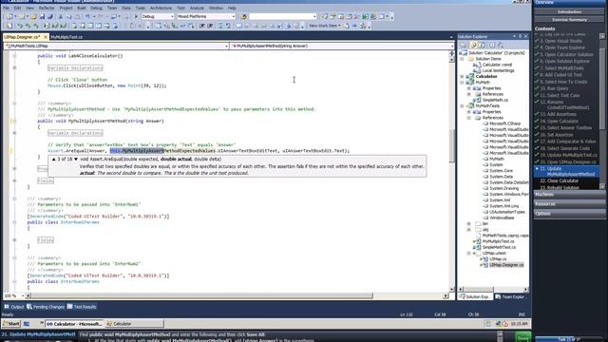Click the Find in Files icon
Viewport: 608px width, 342px height.
tap(243, 17)
